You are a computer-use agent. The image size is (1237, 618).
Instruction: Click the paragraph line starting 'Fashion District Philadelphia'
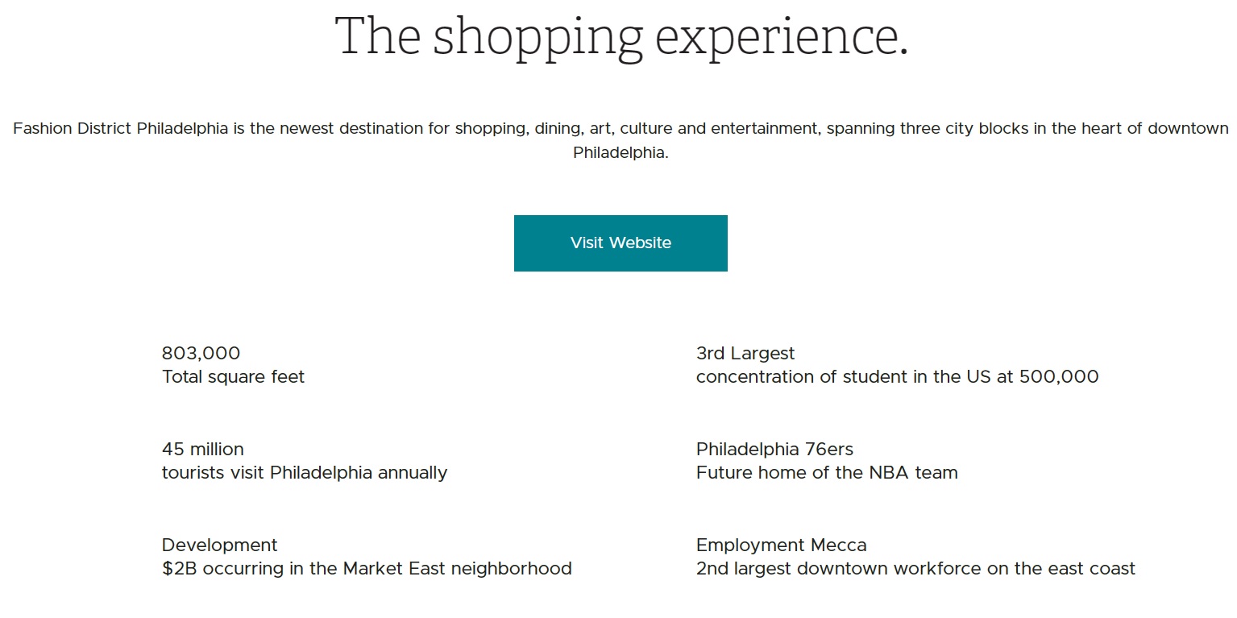pos(621,128)
